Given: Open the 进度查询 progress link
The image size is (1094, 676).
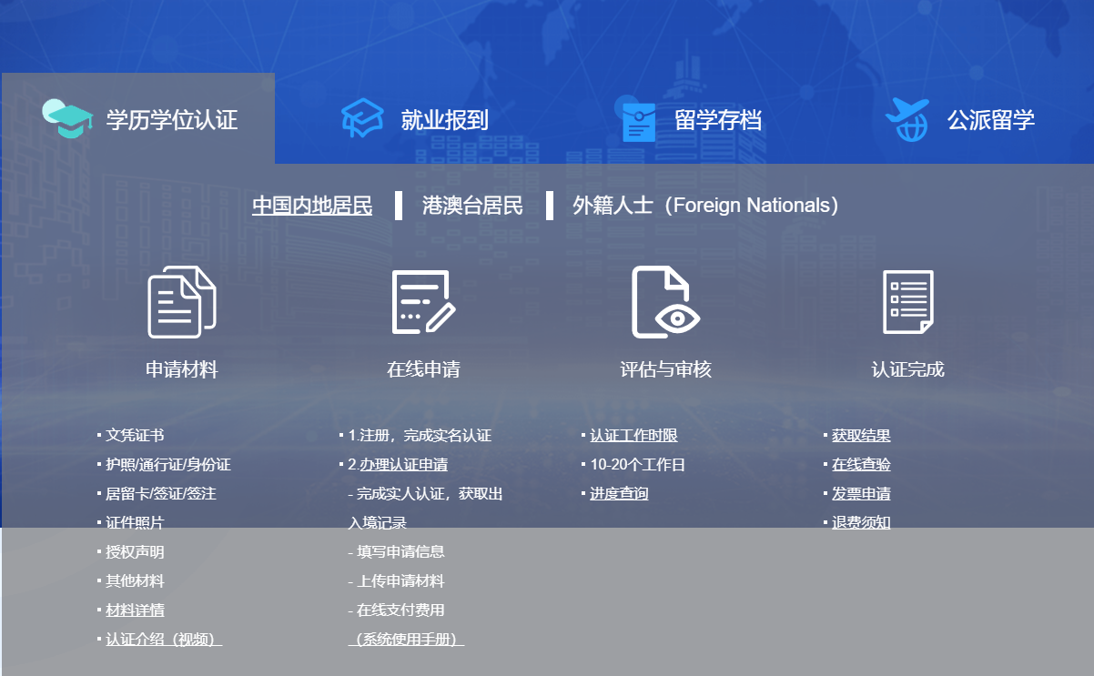Looking at the screenshot, I should point(619,494).
